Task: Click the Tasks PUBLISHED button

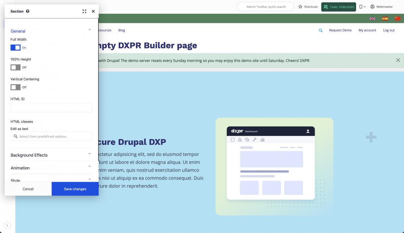Action: click(x=338, y=7)
